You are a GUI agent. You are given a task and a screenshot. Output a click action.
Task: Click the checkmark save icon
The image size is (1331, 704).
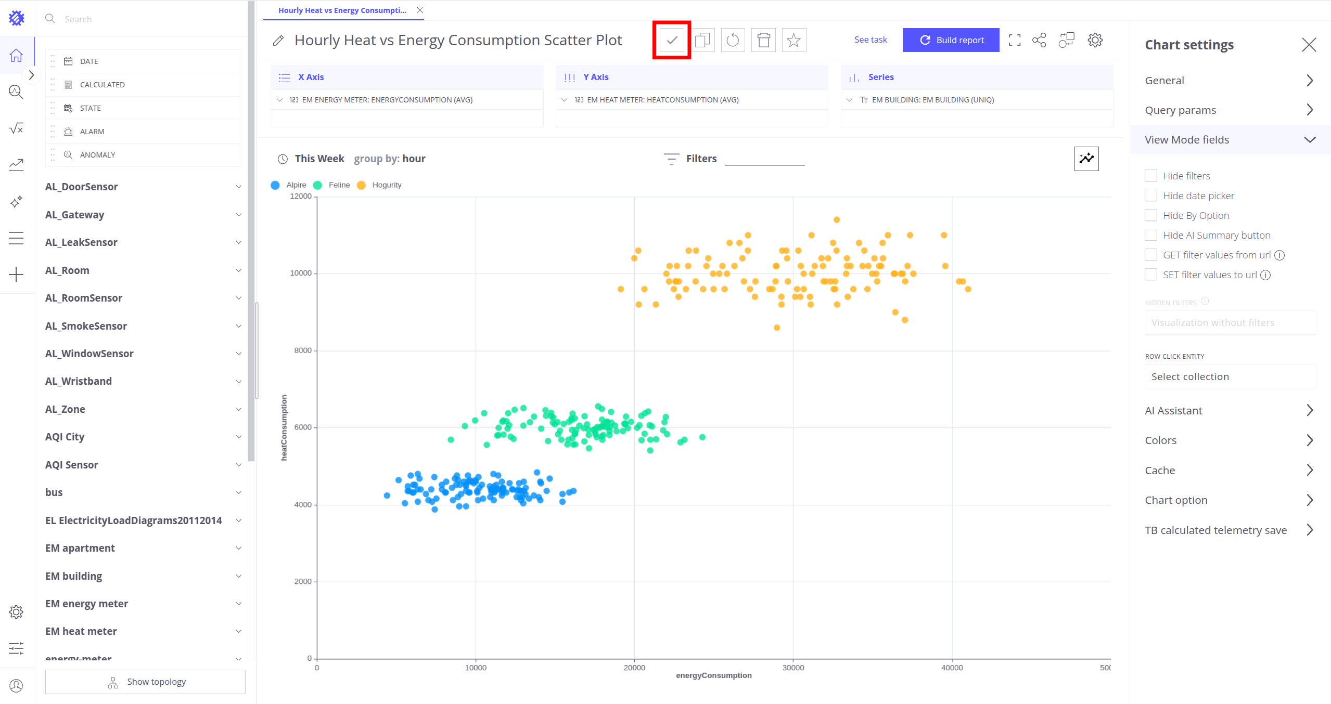pyautogui.click(x=672, y=40)
